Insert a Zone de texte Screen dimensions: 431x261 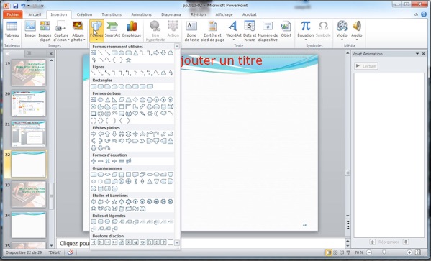tap(191, 31)
